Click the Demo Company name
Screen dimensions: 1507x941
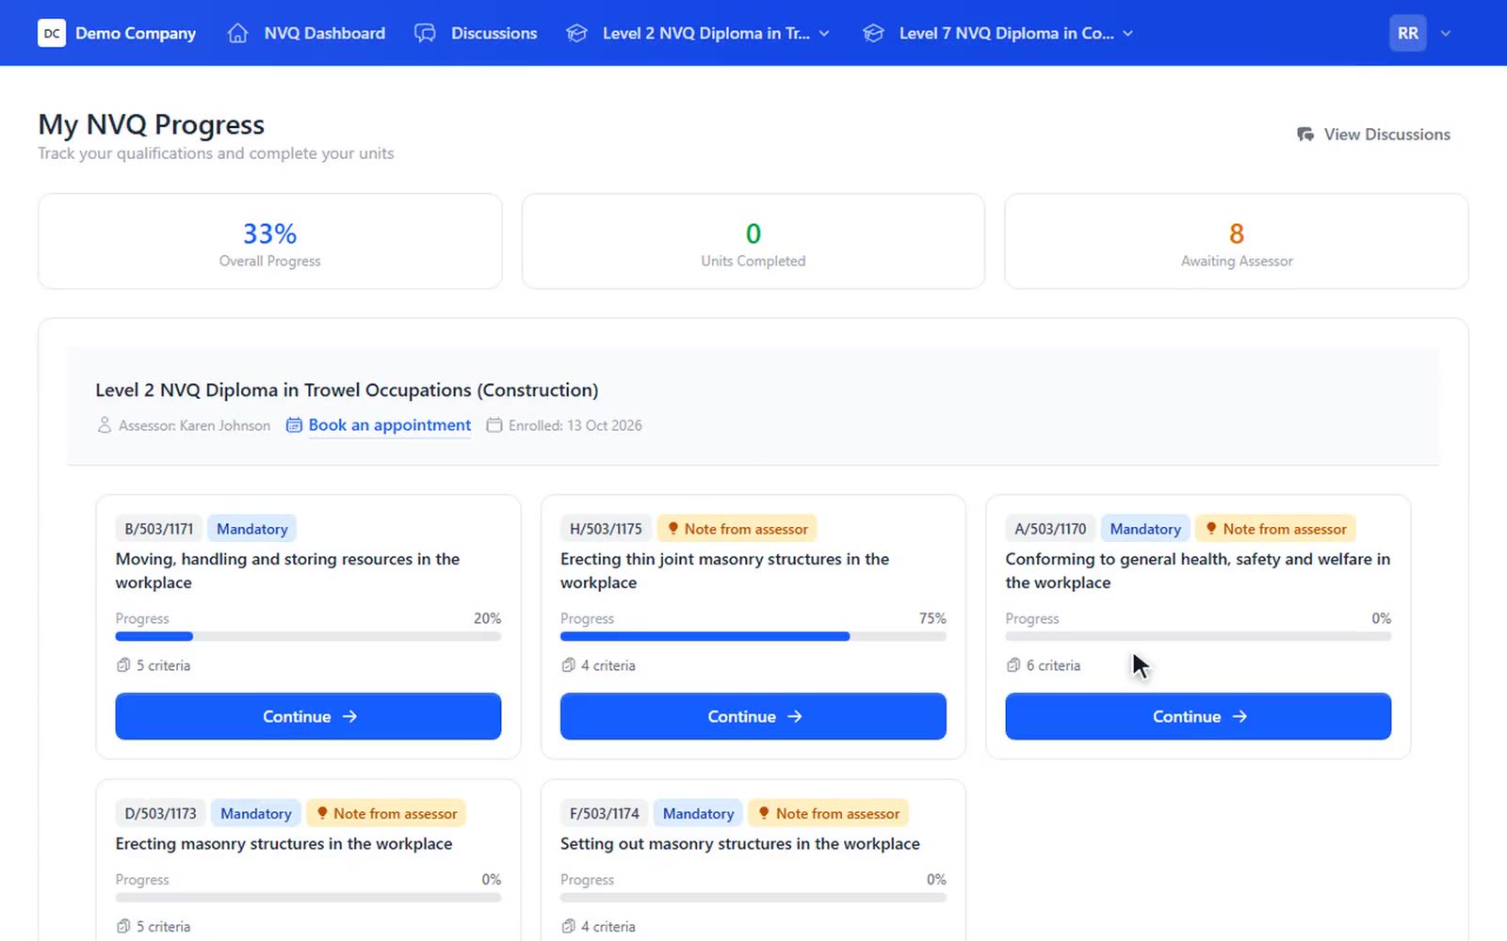pos(136,33)
